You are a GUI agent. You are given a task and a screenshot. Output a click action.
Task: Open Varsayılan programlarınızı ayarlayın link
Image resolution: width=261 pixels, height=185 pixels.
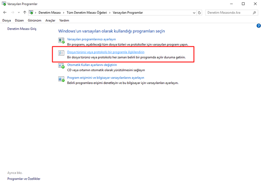[91, 39]
